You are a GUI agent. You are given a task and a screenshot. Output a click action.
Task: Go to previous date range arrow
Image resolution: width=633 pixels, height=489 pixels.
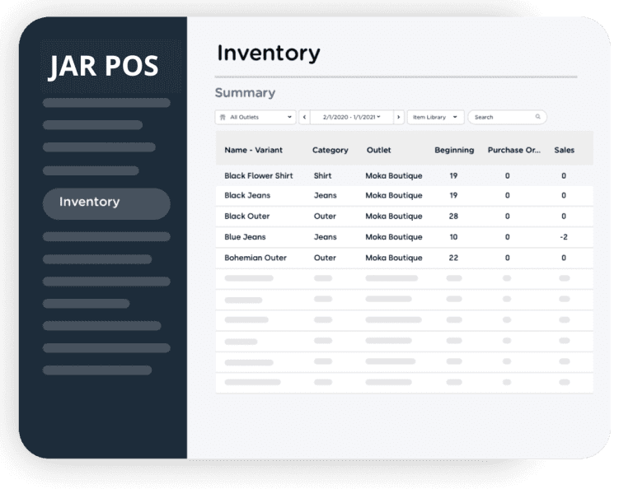point(304,117)
